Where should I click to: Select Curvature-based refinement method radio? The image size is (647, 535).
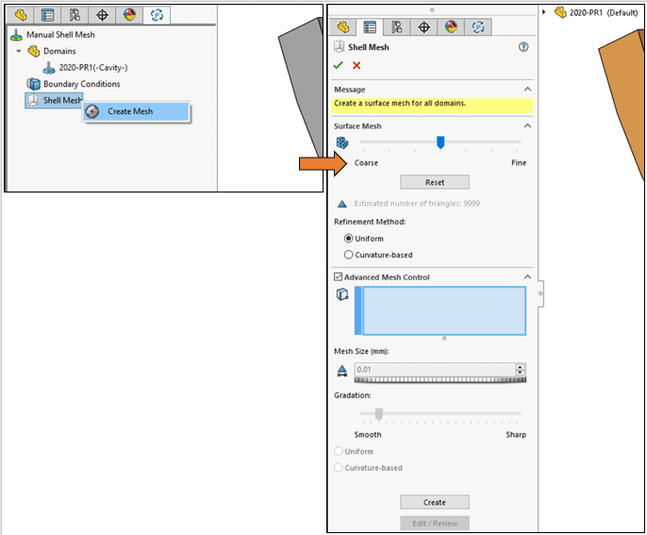tap(348, 255)
